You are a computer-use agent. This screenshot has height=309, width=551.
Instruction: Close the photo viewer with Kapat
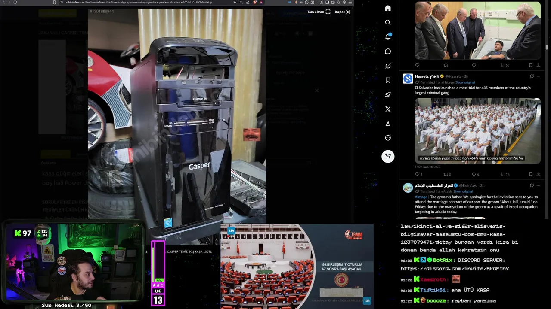point(343,12)
